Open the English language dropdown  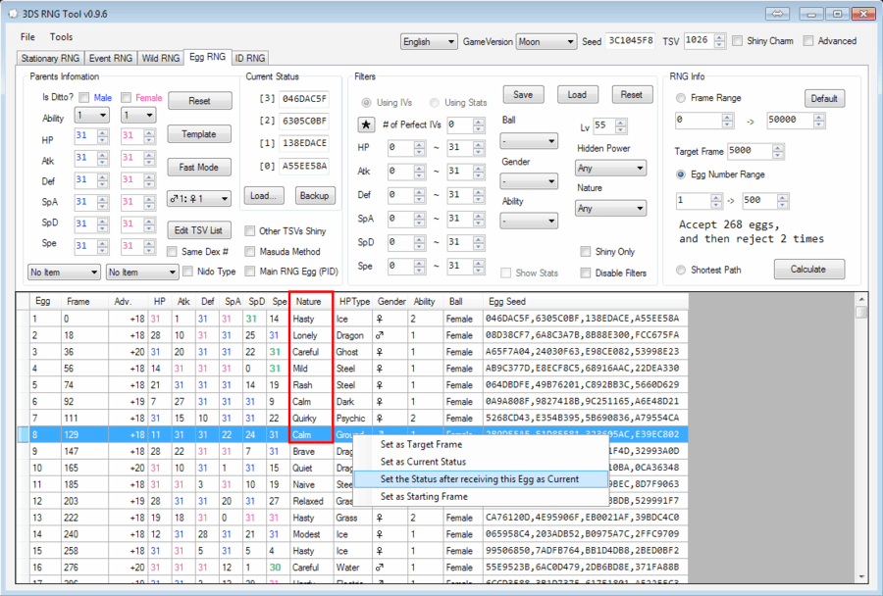click(x=427, y=41)
